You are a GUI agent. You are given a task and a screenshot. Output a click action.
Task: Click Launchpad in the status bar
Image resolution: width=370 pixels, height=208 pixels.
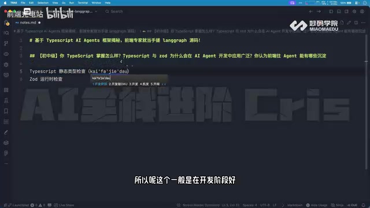click(x=18, y=205)
